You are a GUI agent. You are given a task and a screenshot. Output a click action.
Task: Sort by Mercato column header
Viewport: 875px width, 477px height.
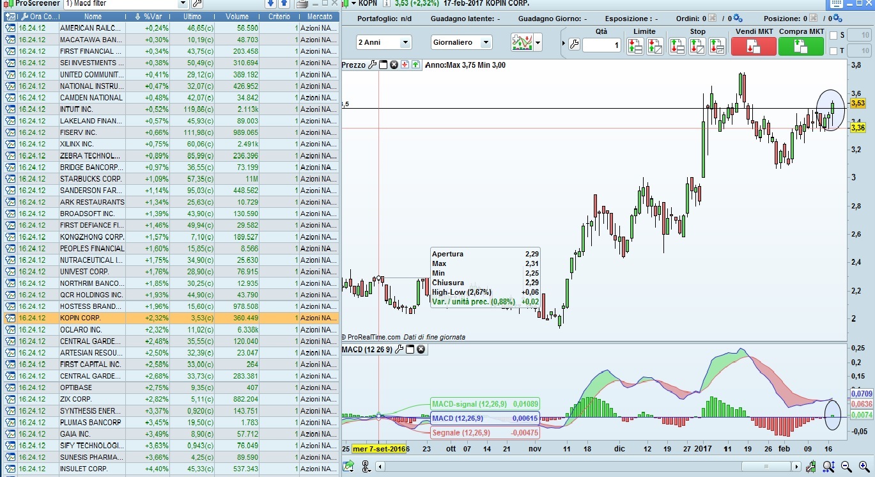coord(320,17)
